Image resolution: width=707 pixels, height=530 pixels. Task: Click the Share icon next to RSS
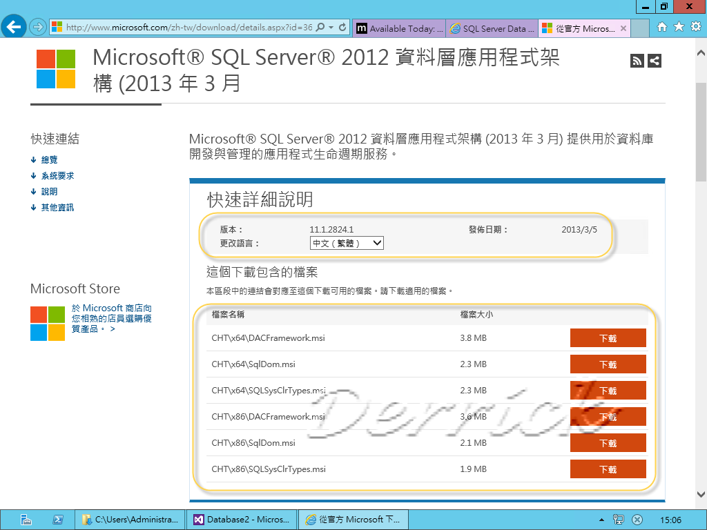[x=654, y=60]
